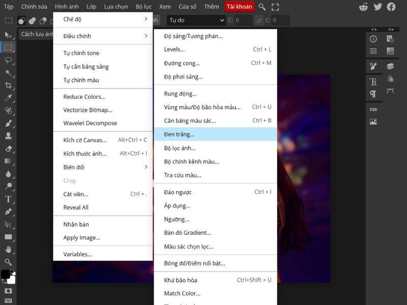Select Đường cong... curves option

(215, 63)
